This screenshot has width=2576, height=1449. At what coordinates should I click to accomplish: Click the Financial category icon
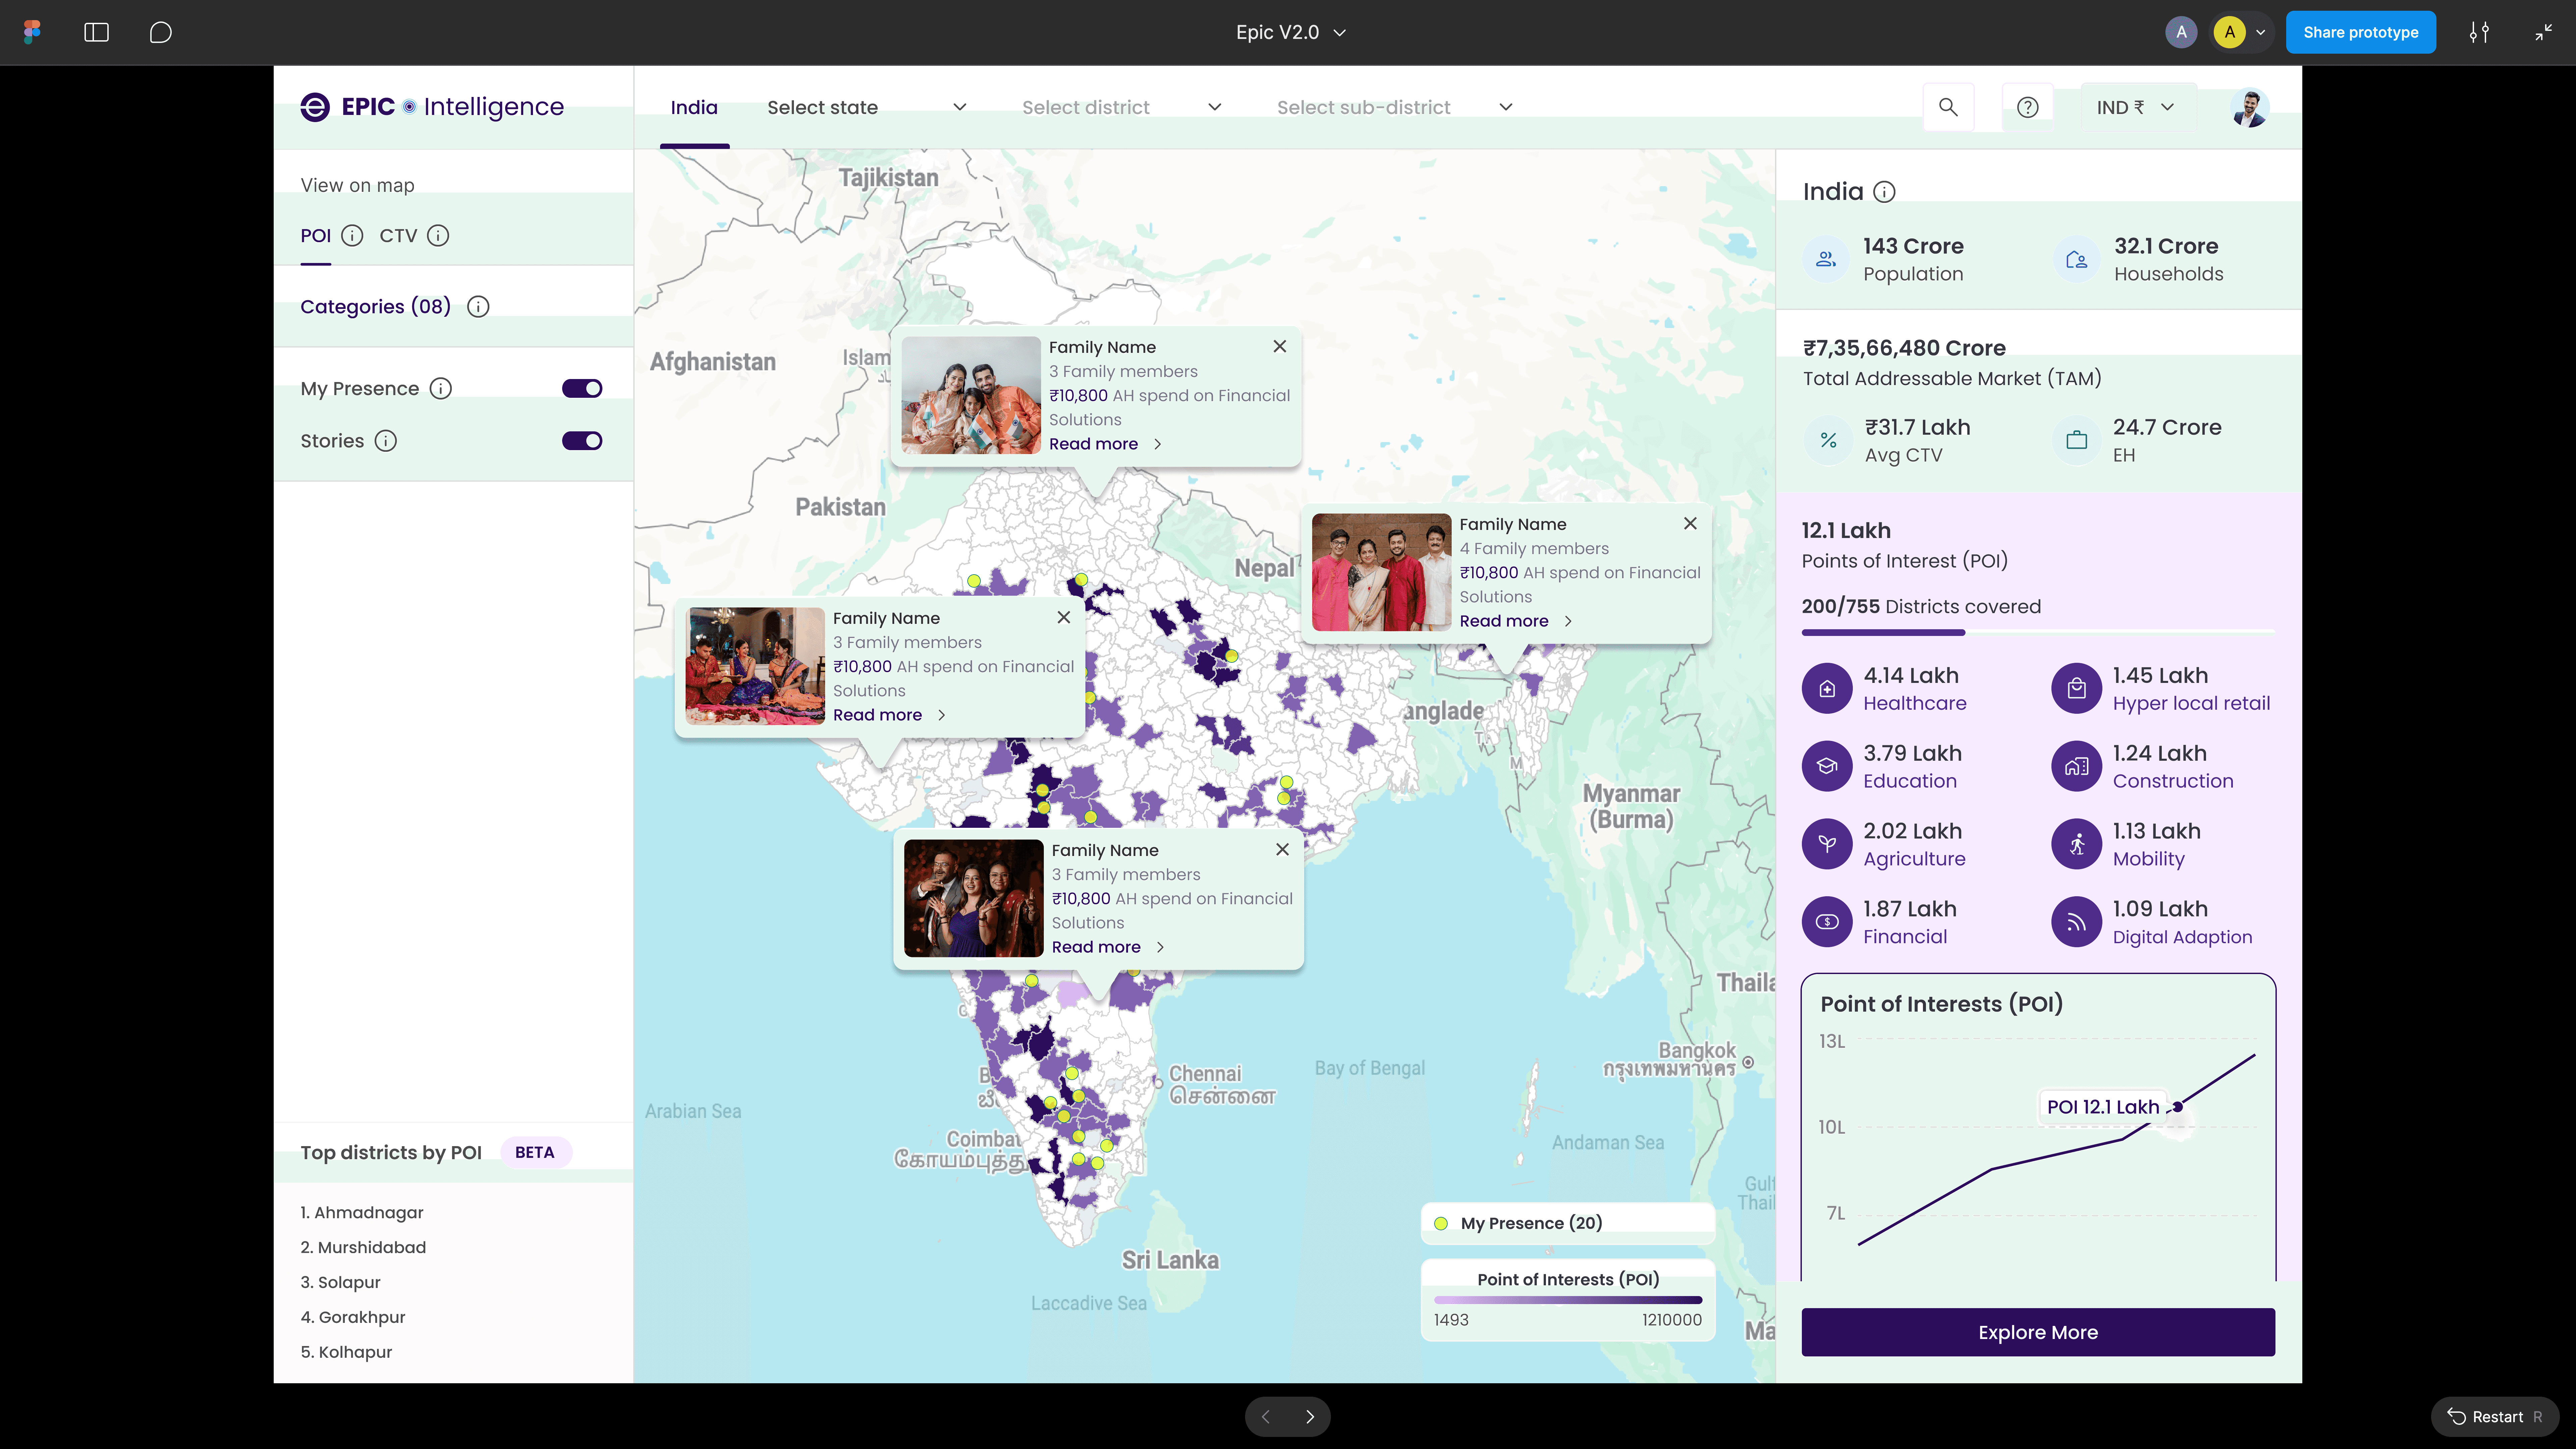pos(1827,922)
